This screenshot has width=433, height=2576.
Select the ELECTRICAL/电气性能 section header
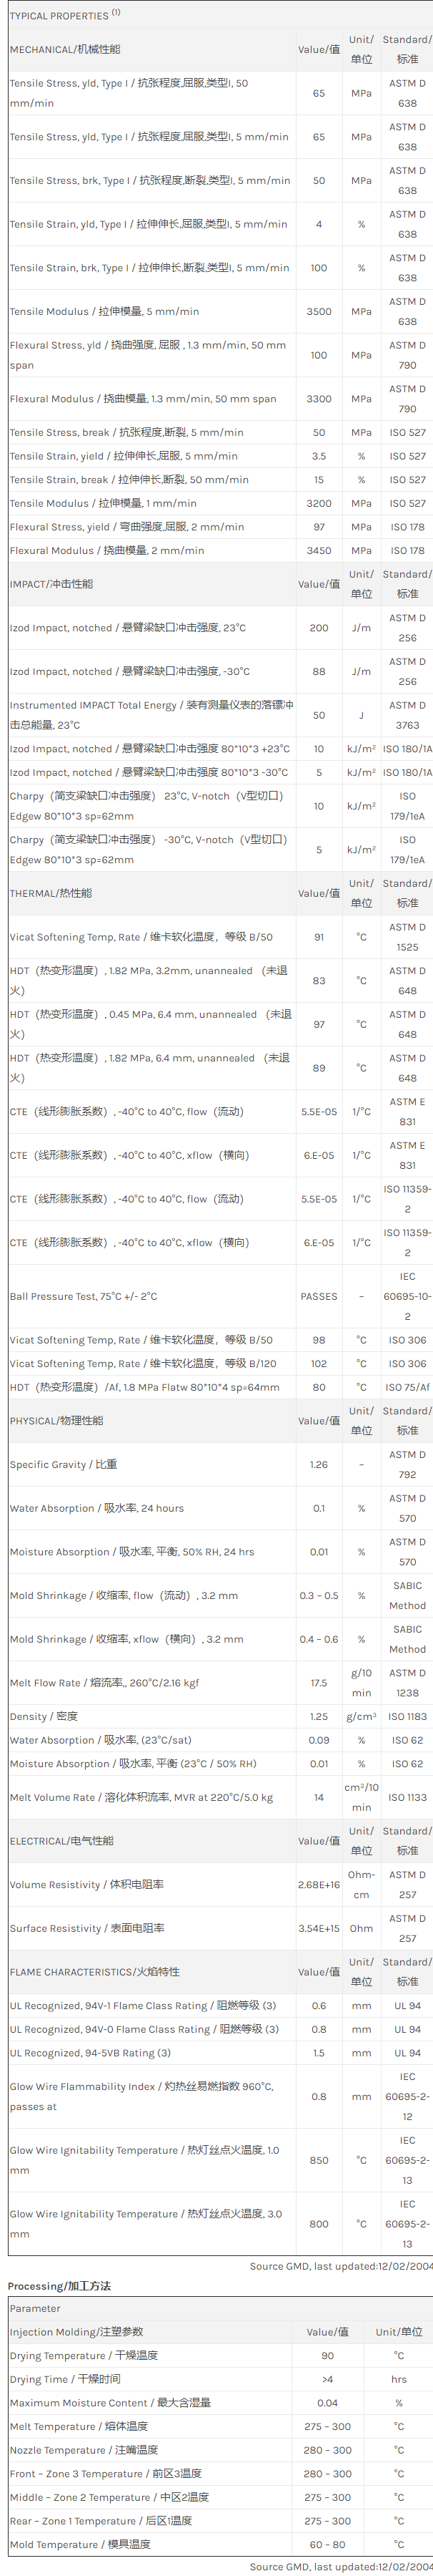[x=62, y=1840]
